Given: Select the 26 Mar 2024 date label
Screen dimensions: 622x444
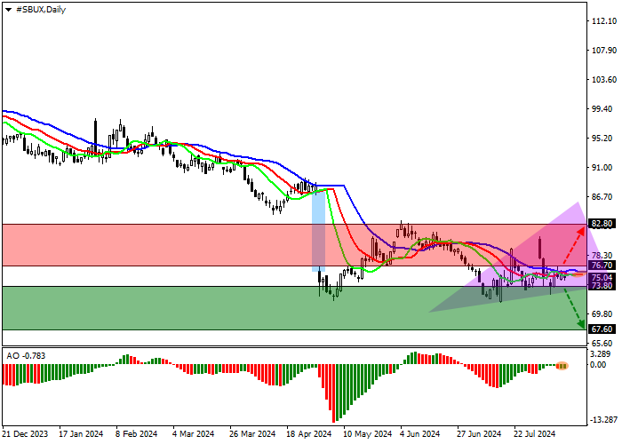Looking at the screenshot, I should coord(252,434).
